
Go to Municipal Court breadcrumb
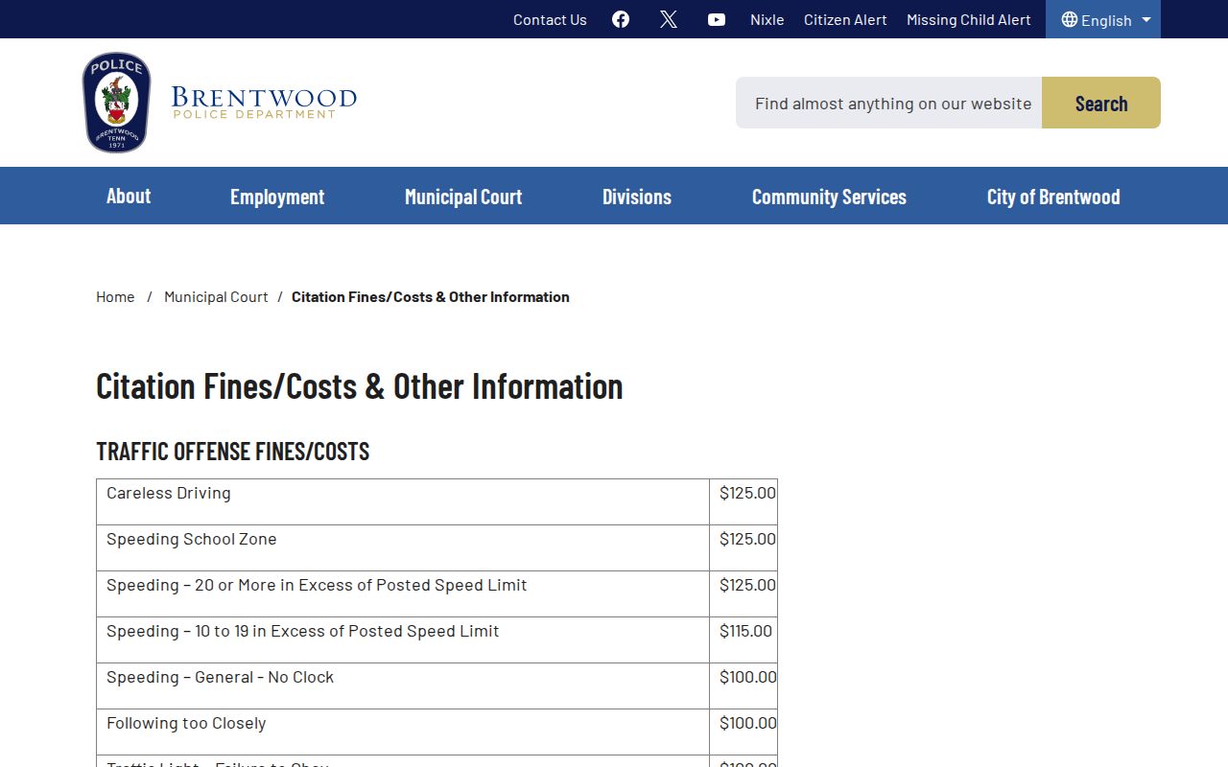tap(216, 296)
